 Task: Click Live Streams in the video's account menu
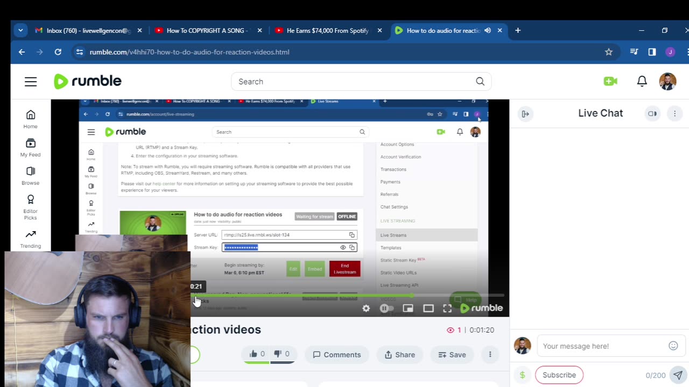(393, 235)
